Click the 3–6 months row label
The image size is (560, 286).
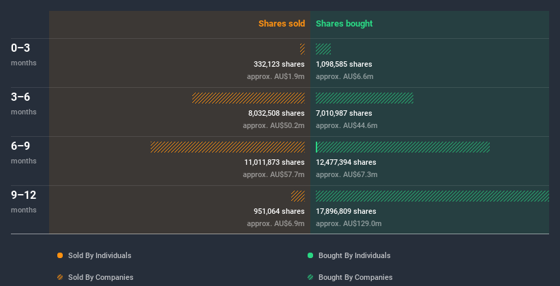pos(24,104)
